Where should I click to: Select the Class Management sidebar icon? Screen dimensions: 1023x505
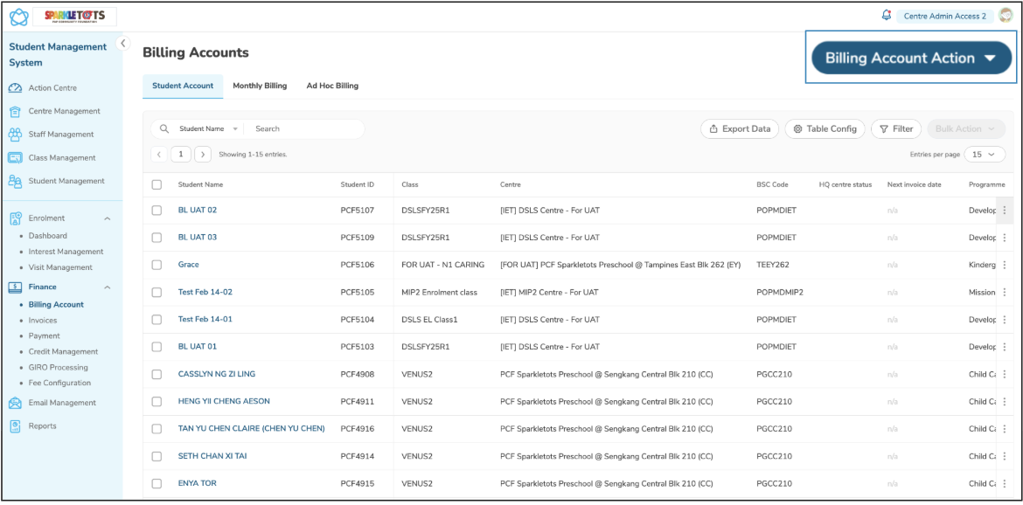[x=15, y=158]
